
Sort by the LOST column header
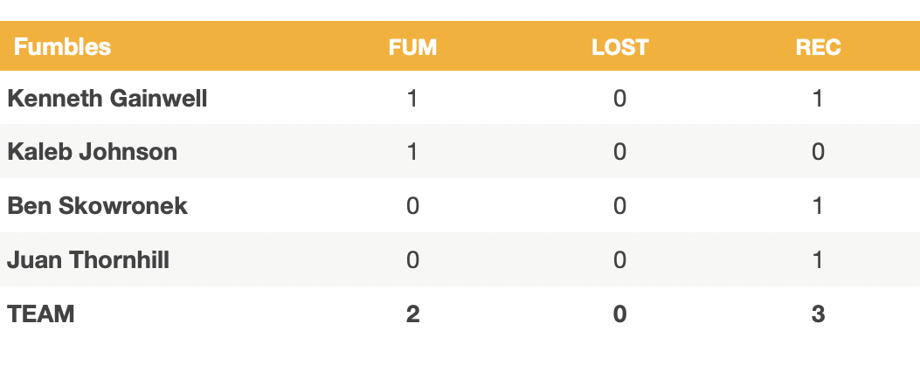point(619,47)
